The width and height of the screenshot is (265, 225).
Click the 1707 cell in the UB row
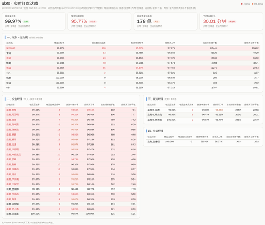(214, 88)
